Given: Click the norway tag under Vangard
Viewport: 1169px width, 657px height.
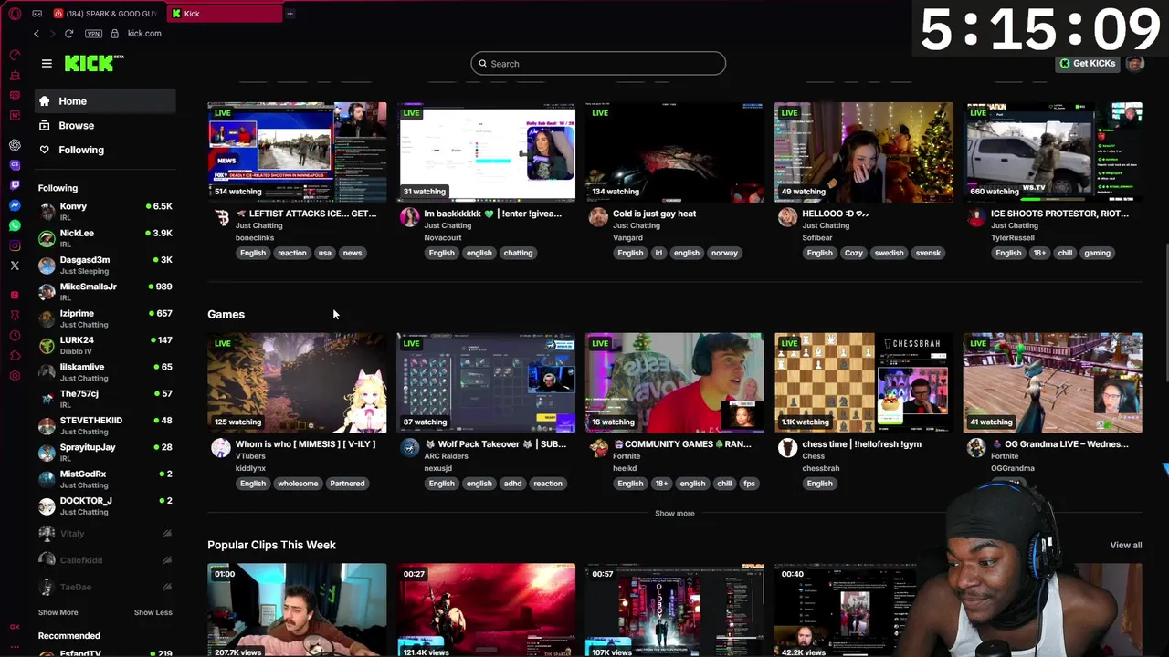Looking at the screenshot, I should tap(724, 253).
